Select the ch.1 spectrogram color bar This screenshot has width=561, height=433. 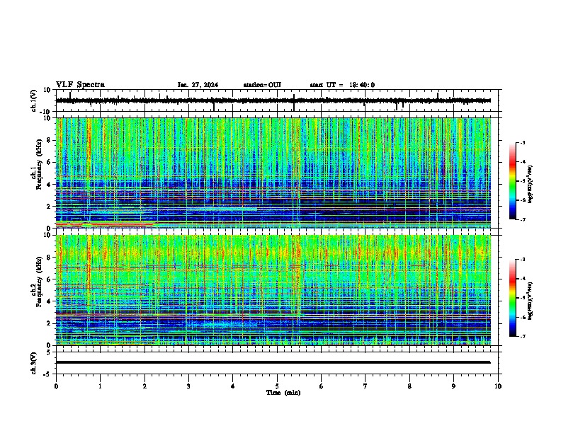512,181
